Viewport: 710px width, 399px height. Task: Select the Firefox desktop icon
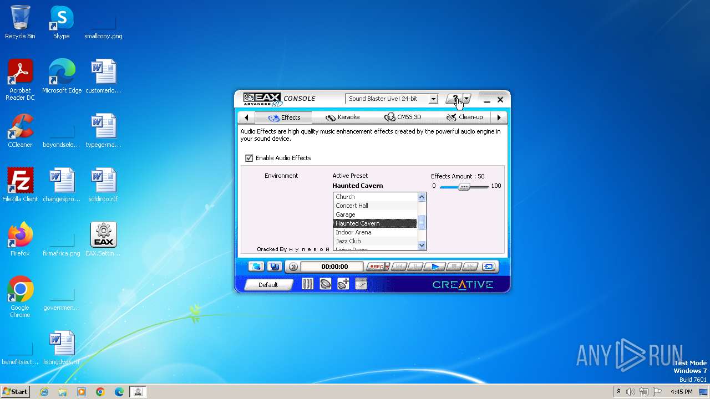coord(20,239)
